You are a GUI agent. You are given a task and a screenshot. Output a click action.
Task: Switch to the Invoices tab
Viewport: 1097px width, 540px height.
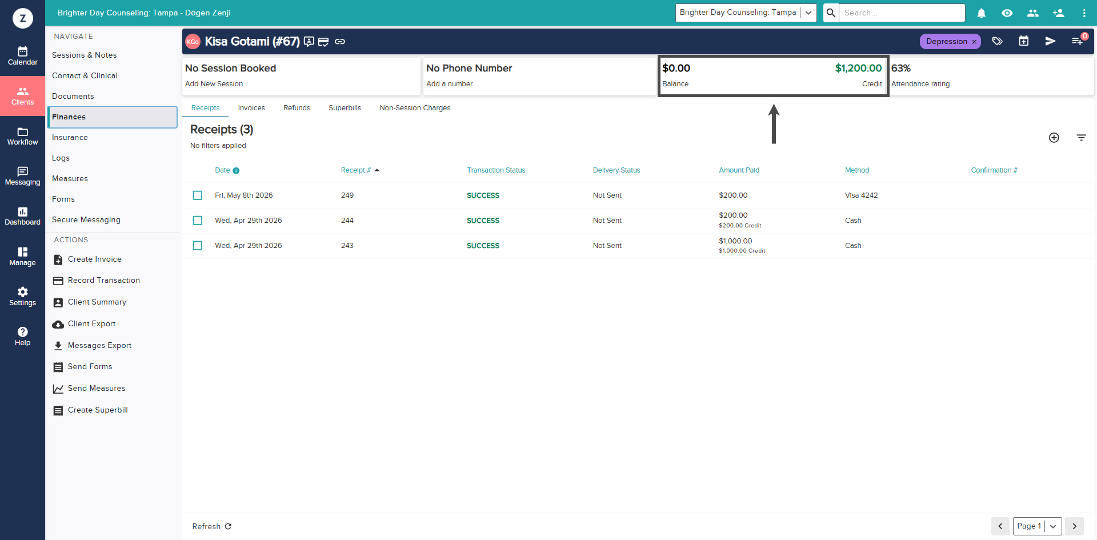tap(251, 108)
